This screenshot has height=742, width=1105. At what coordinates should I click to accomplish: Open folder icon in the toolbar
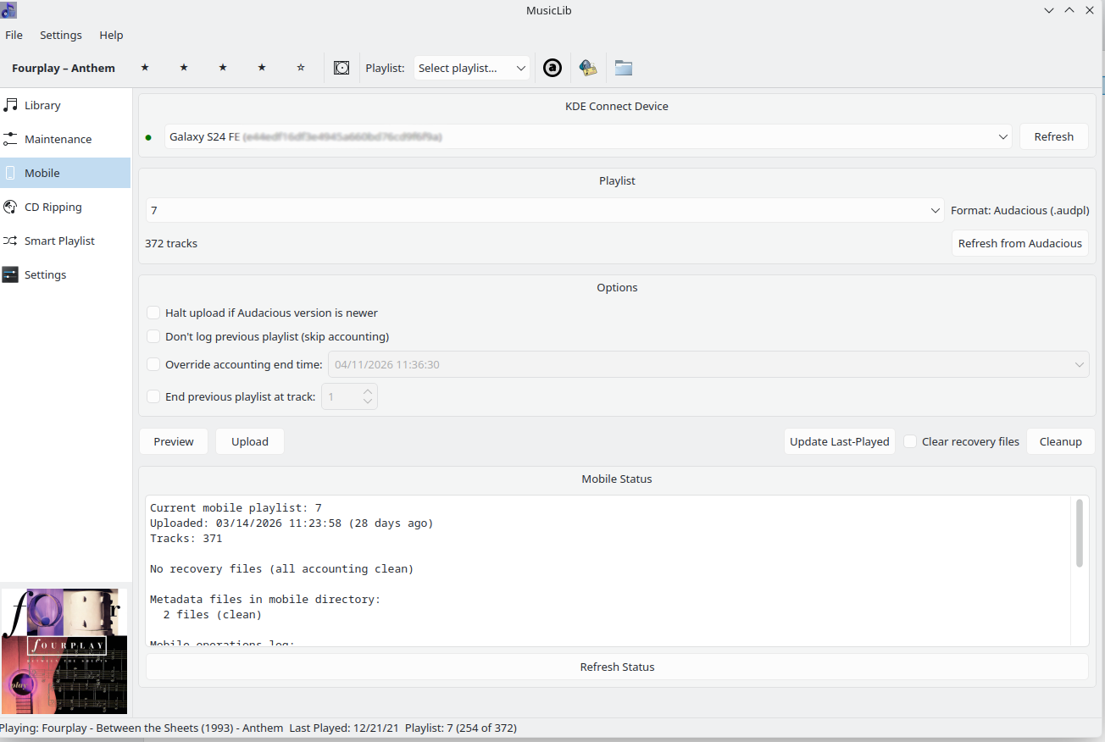click(624, 68)
